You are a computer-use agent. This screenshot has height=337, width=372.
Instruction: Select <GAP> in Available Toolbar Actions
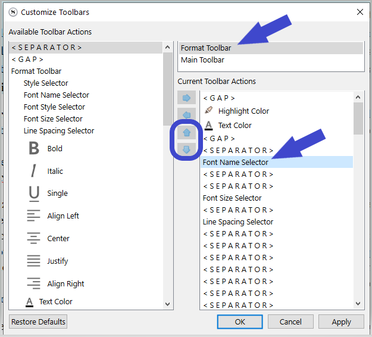coord(86,60)
